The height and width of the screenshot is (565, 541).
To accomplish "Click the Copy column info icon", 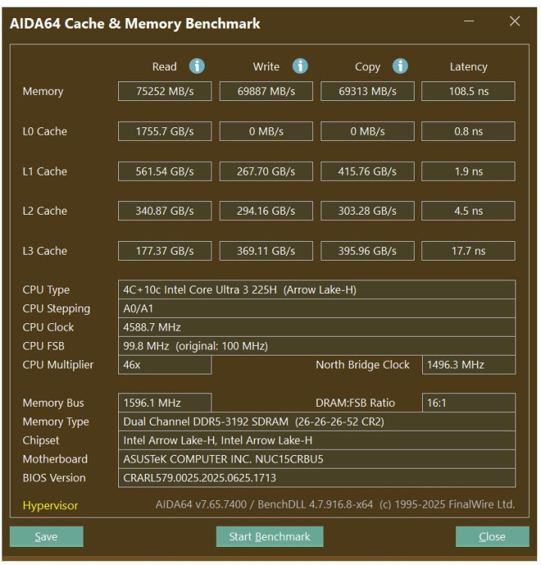I will [x=400, y=66].
